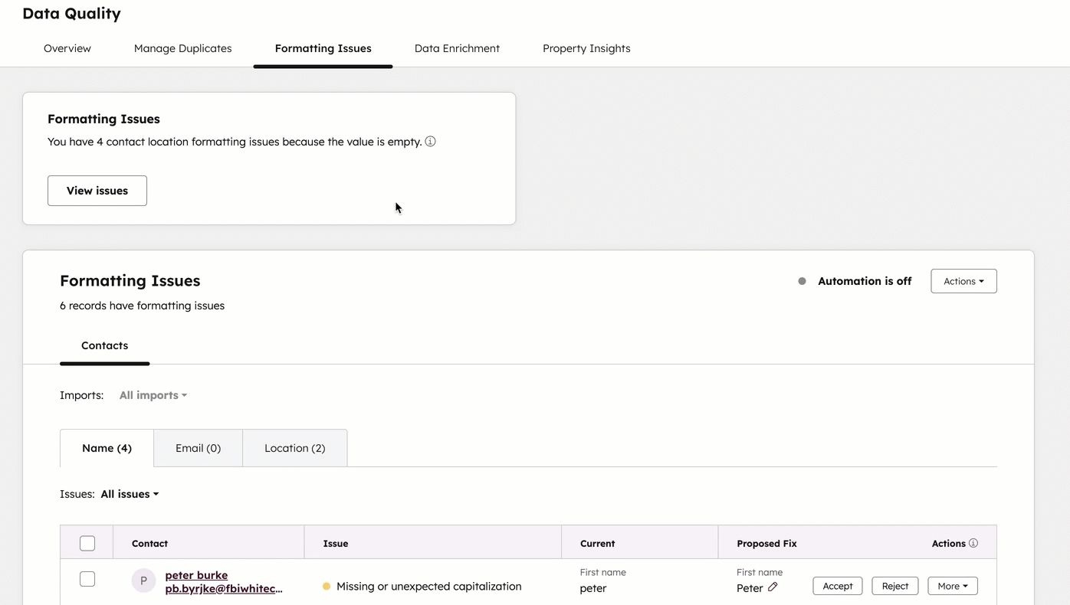The image size is (1070, 605).
Task: Click the info icon beside the Actions column header
Action: (974, 542)
